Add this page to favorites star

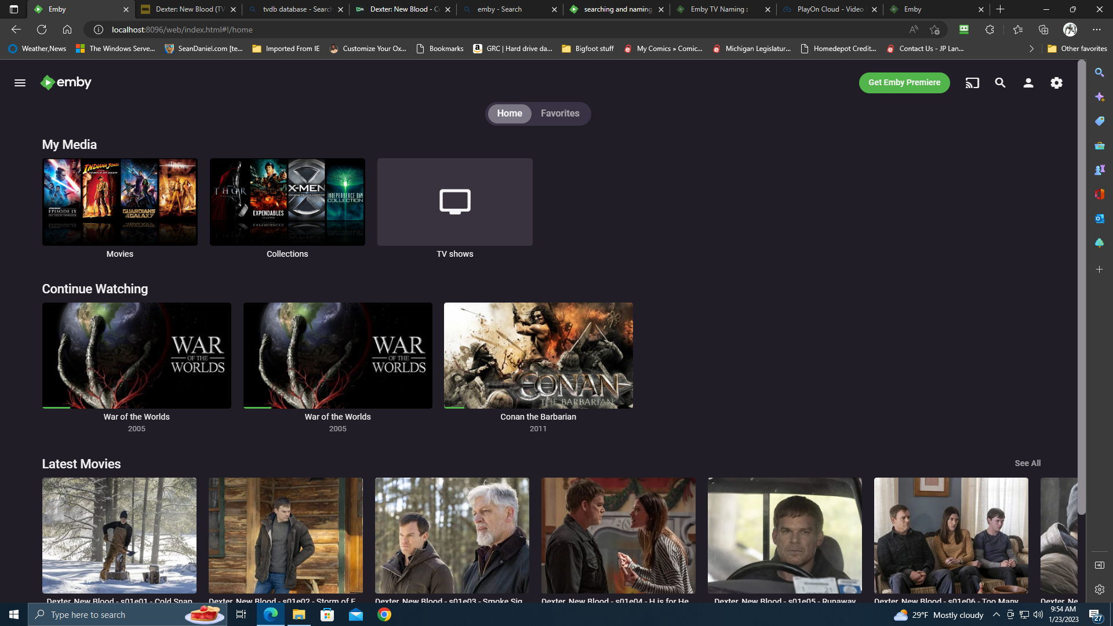point(934,30)
